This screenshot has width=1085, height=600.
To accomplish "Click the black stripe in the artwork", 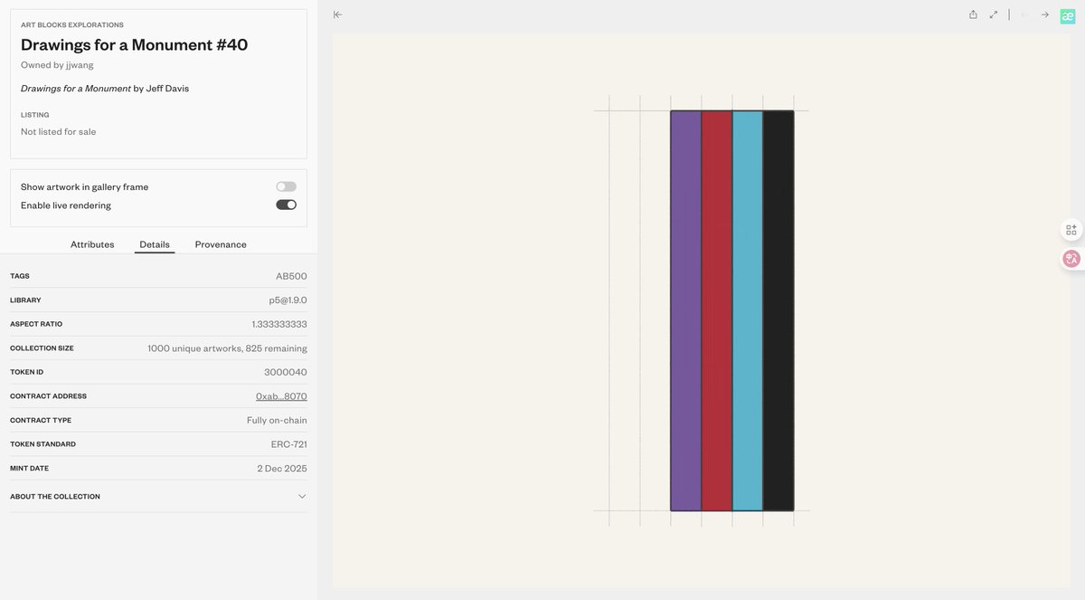I will point(778,310).
